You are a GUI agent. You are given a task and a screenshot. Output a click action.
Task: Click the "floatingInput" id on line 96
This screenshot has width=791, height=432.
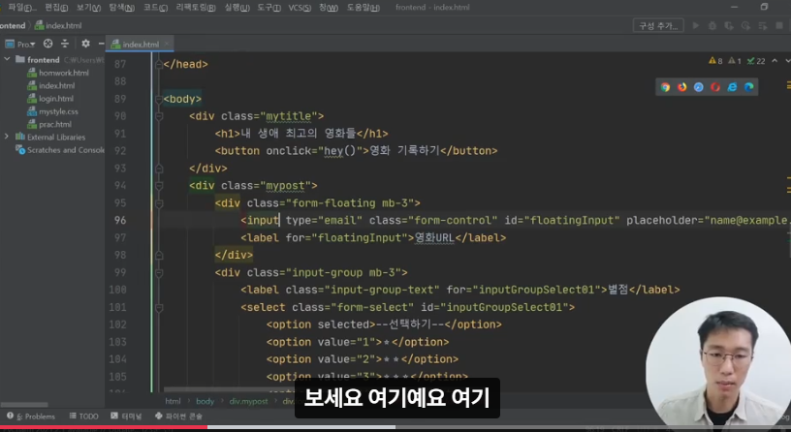[x=573, y=220]
